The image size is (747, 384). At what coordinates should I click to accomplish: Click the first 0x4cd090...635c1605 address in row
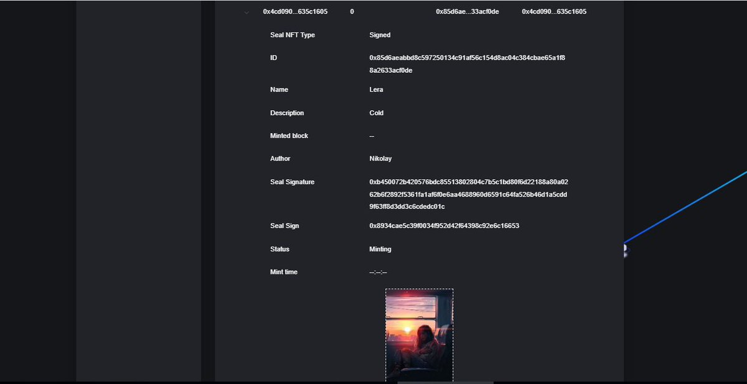[295, 12]
